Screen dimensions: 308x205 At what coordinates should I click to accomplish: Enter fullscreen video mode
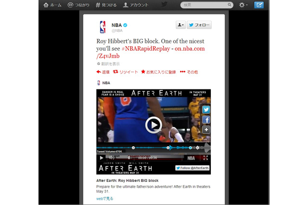click(x=205, y=158)
